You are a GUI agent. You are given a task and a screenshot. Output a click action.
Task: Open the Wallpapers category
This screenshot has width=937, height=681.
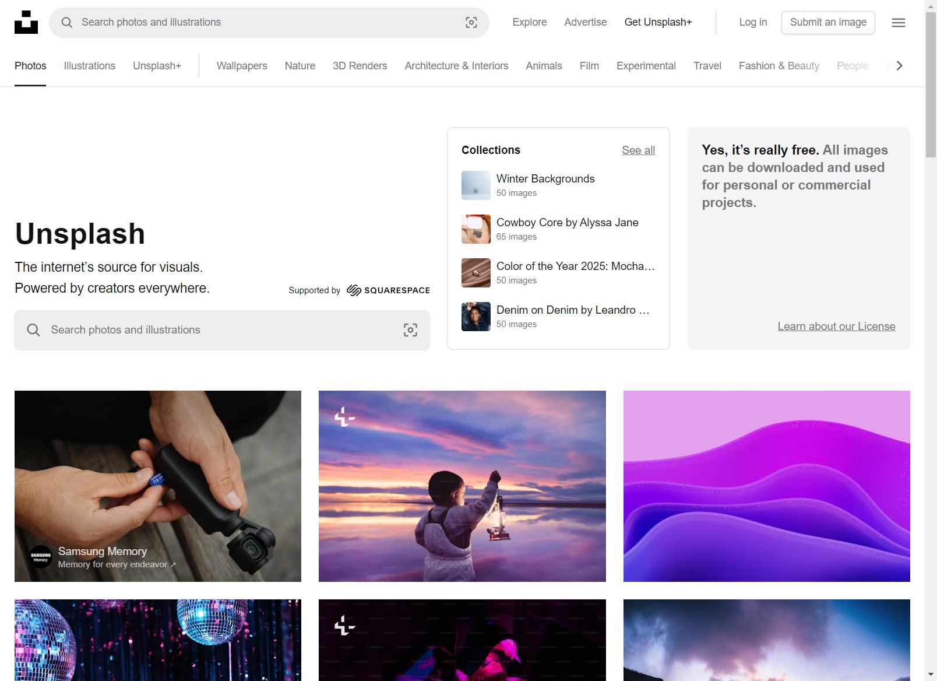(242, 66)
